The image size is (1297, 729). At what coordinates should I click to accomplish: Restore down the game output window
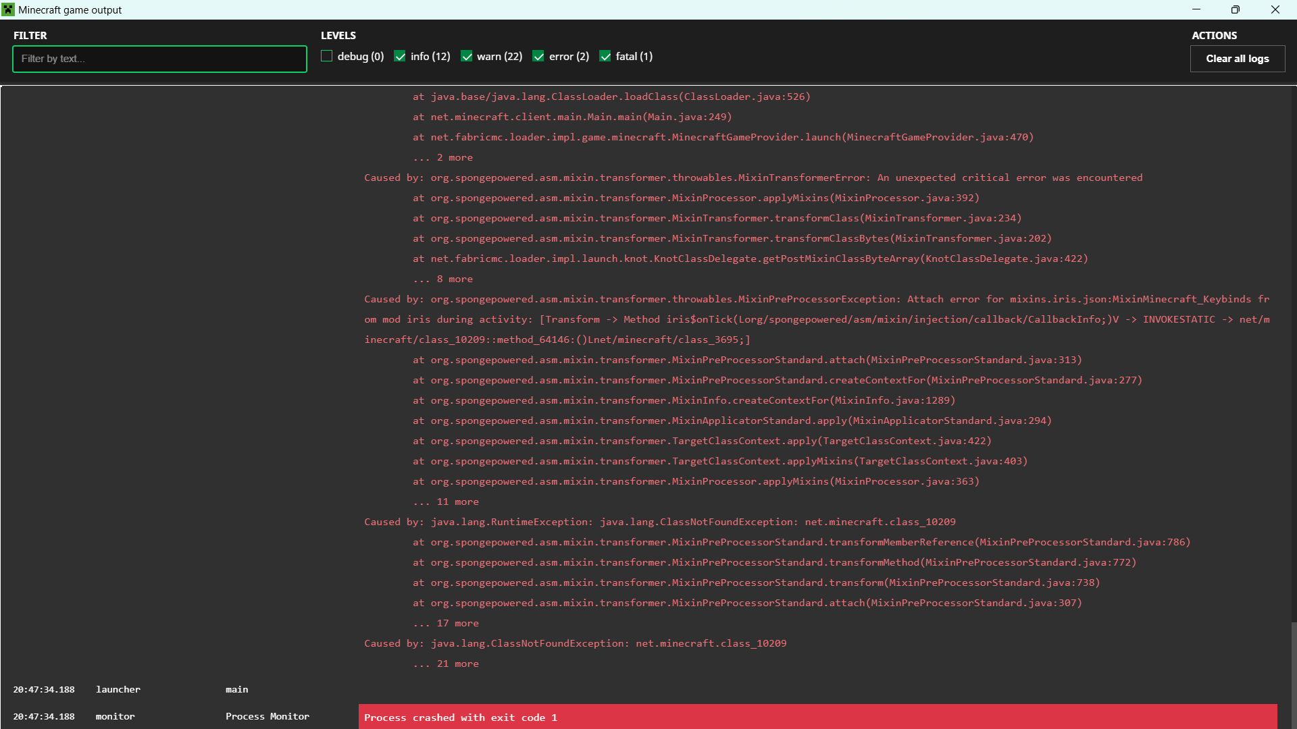pos(1236,9)
